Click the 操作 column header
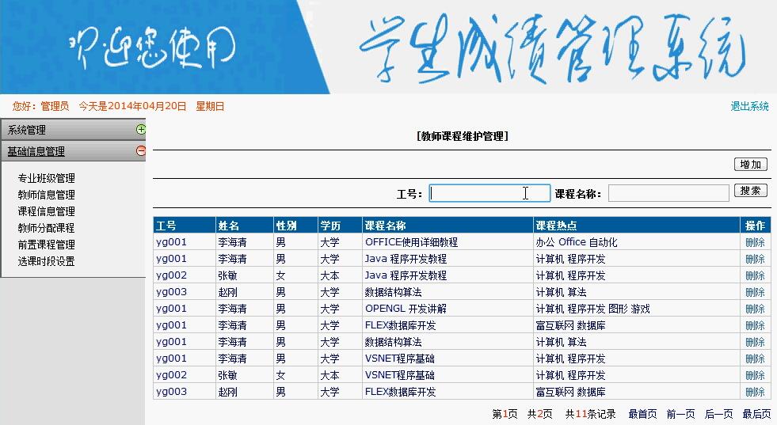Image resolution: width=777 pixels, height=425 pixels. [x=755, y=226]
